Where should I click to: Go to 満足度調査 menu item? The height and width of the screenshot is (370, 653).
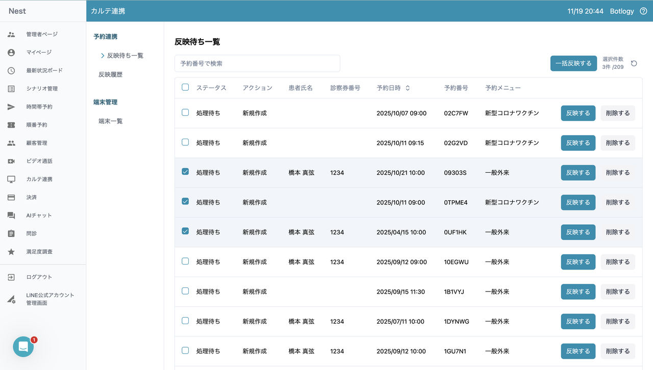39,252
